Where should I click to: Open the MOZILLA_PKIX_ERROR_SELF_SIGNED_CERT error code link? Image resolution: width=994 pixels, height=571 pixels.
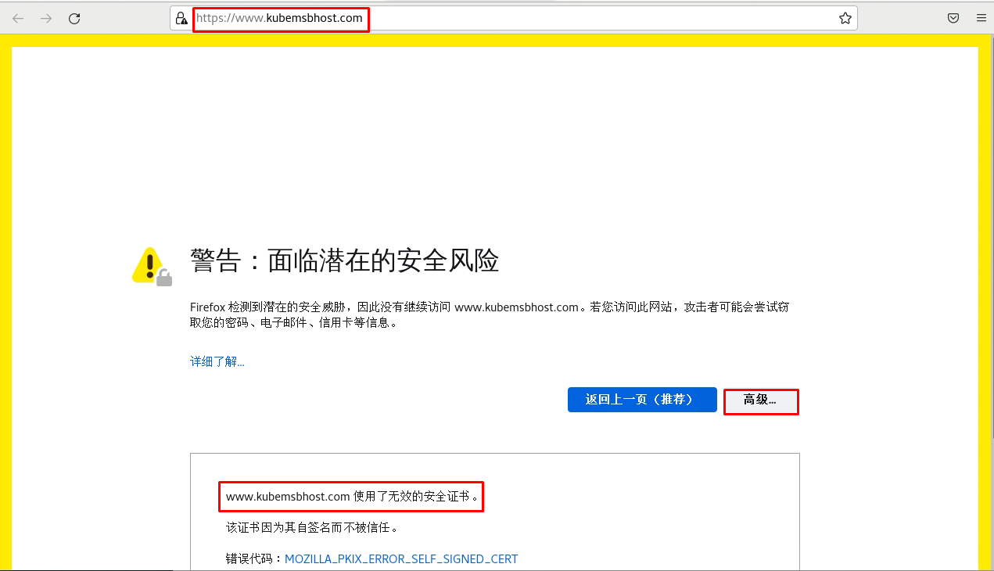pyautogui.click(x=400, y=559)
